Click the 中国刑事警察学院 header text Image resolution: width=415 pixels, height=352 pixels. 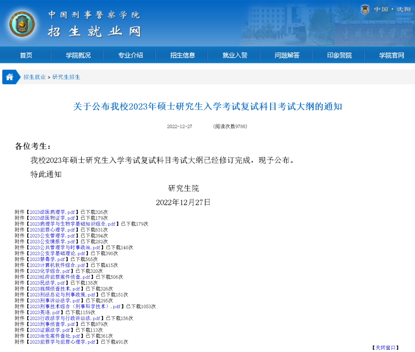94,15
